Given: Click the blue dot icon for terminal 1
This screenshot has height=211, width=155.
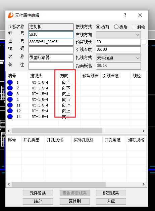Looking at the screenshot, I should (10, 82).
